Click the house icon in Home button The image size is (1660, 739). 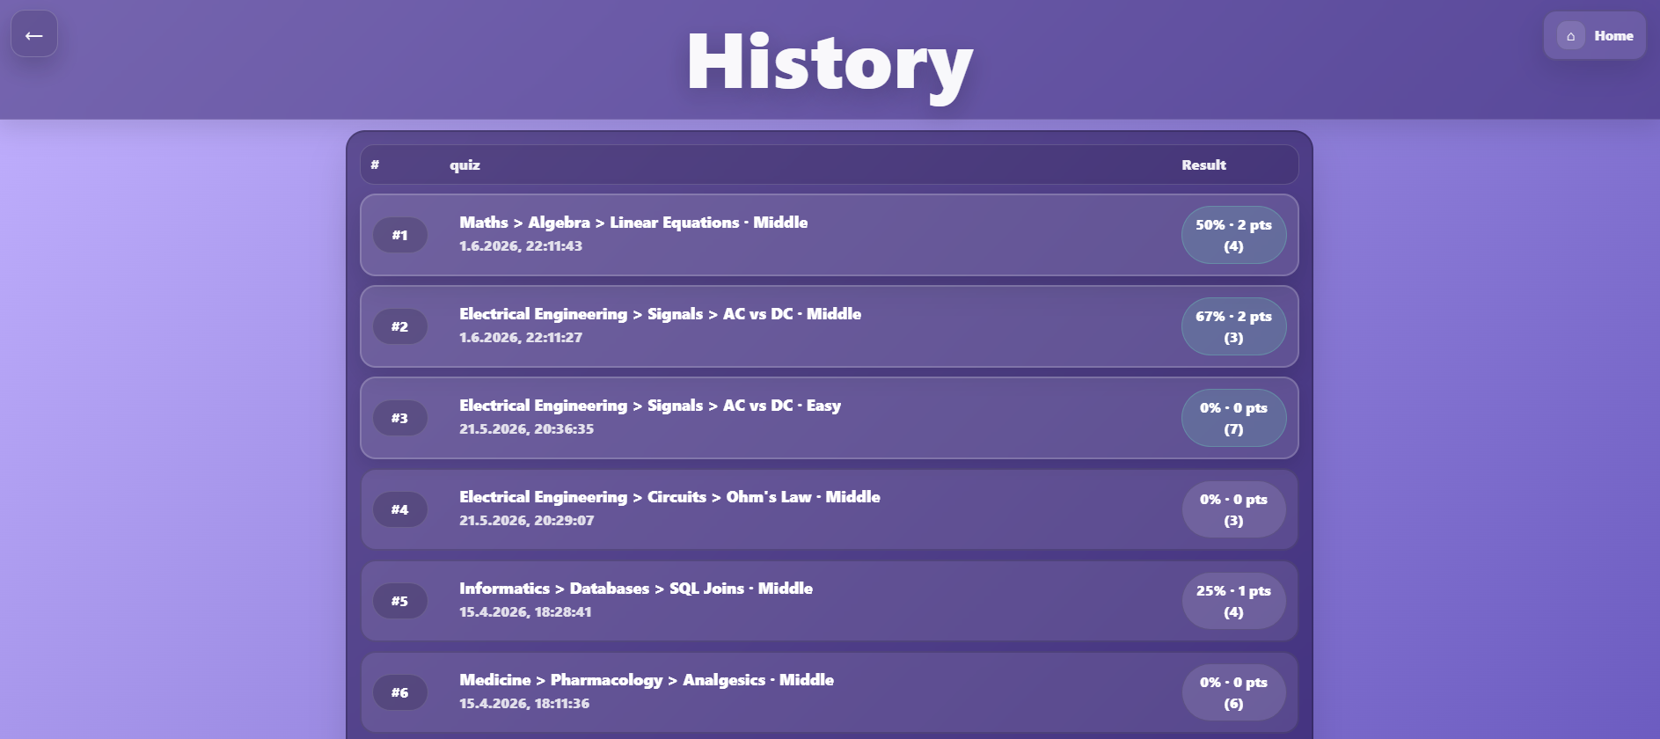(1570, 36)
